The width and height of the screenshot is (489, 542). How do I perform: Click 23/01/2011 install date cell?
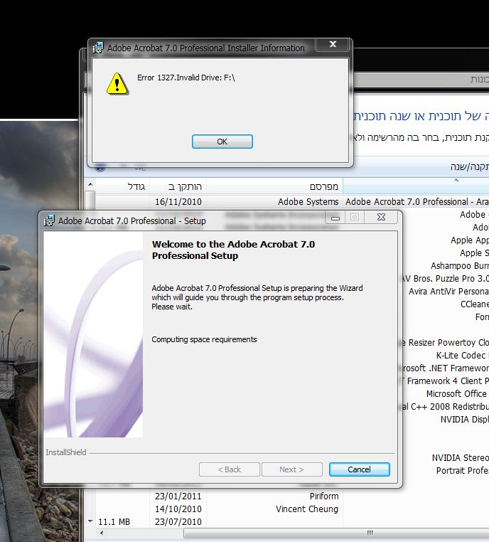point(178,496)
